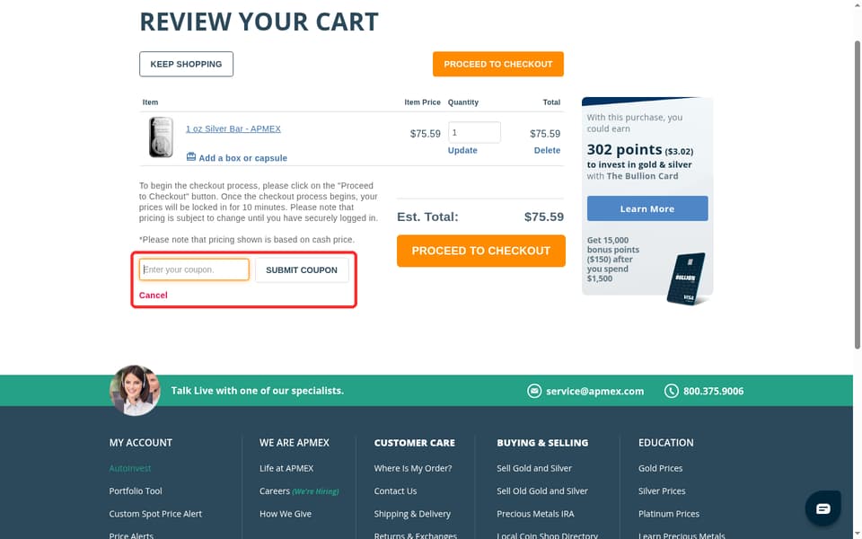Screen dimensions: 862x539
Task: Click the quantity input box
Action: pos(474,133)
